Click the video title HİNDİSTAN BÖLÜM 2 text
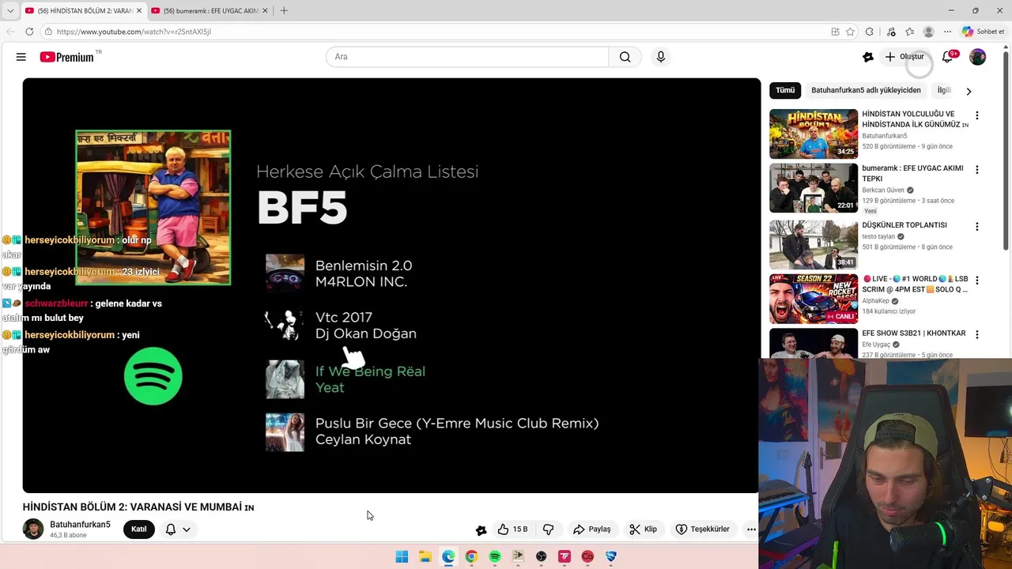1012x569 pixels. [x=138, y=507]
